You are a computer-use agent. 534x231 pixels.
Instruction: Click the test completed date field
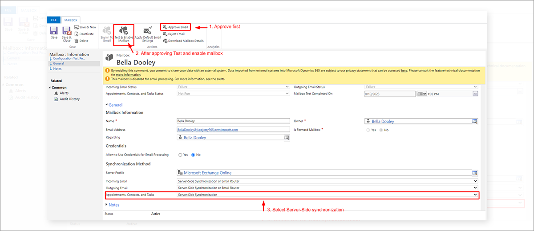click(390, 94)
